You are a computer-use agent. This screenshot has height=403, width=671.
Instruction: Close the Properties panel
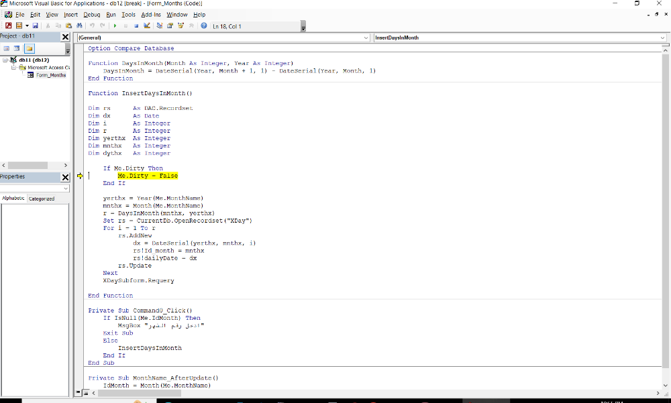click(x=65, y=177)
